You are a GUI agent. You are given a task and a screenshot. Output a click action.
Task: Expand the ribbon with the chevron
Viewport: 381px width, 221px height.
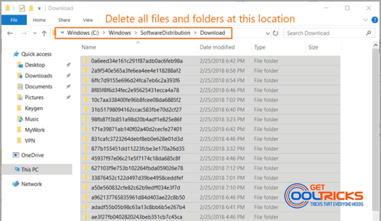pyautogui.click(x=366, y=20)
